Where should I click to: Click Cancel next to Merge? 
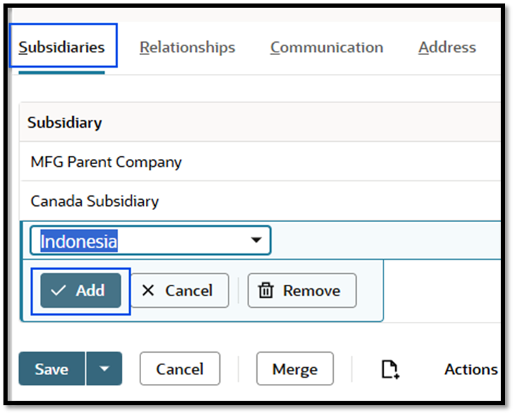(x=179, y=369)
